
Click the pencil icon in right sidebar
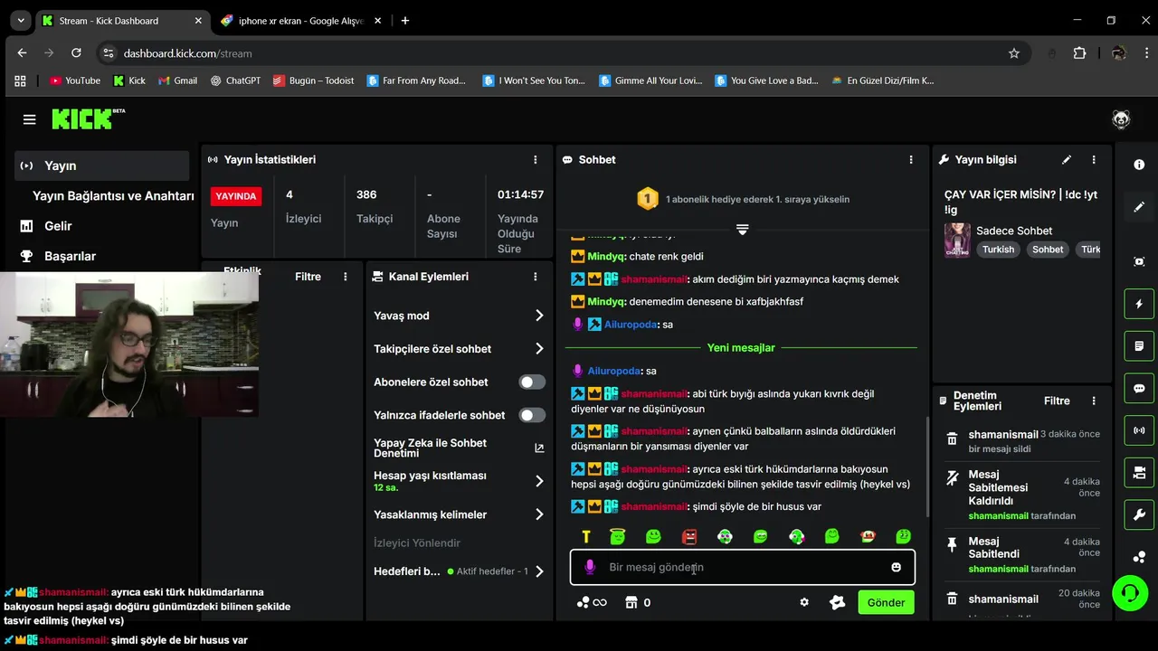[x=1139, y=207]
